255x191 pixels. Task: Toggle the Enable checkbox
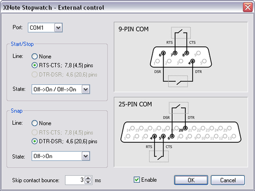click(137, 180)
